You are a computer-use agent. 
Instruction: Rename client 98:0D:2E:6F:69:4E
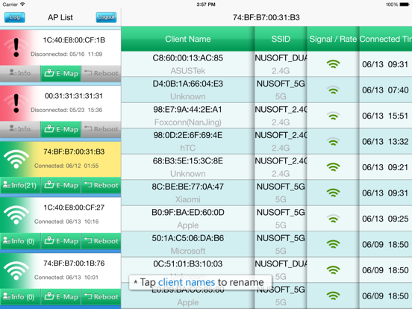[188, 135]
